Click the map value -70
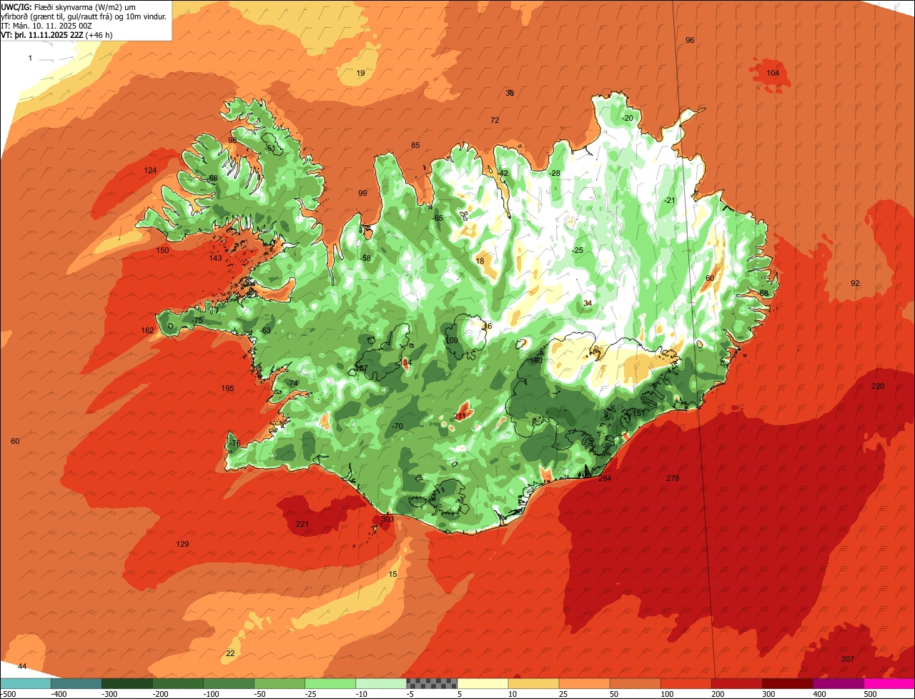 397,426
